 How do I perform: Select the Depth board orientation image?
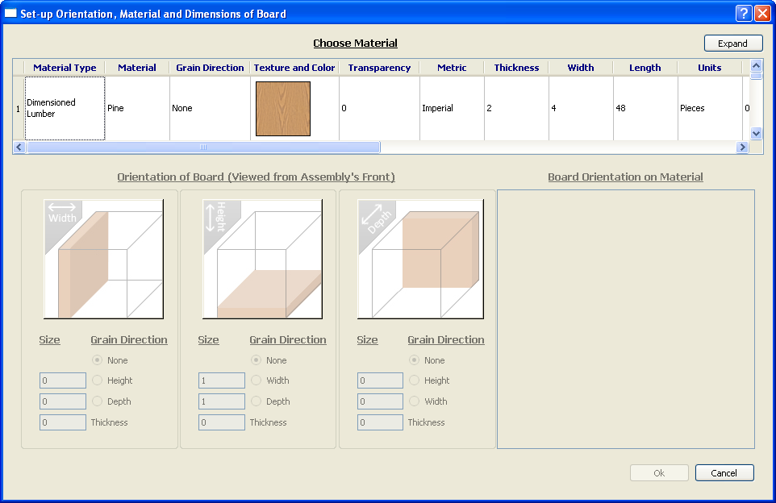click(420, 259)
